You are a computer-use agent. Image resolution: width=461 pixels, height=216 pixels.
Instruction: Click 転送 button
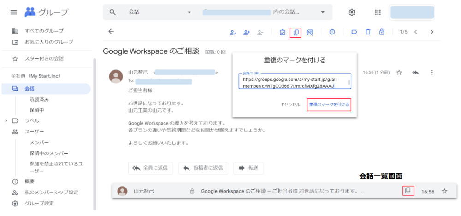click(x=248, y=168)
